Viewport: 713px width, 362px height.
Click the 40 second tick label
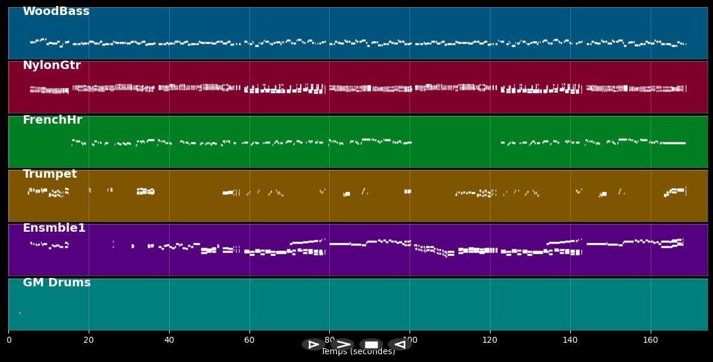click(x=169, y=340)
